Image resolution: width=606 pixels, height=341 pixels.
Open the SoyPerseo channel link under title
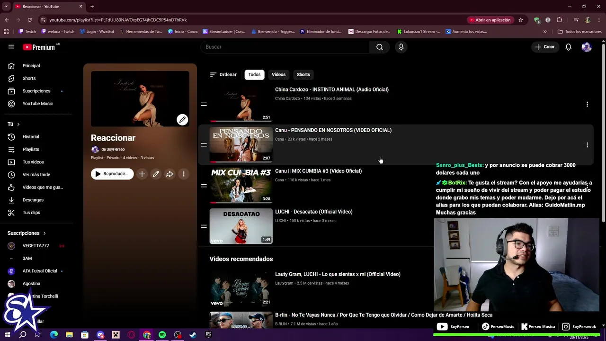(x=113, y=149)
